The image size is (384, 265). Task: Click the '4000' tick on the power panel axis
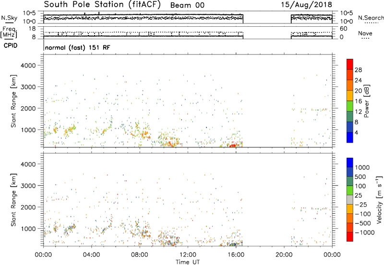[x=28, y=66]
